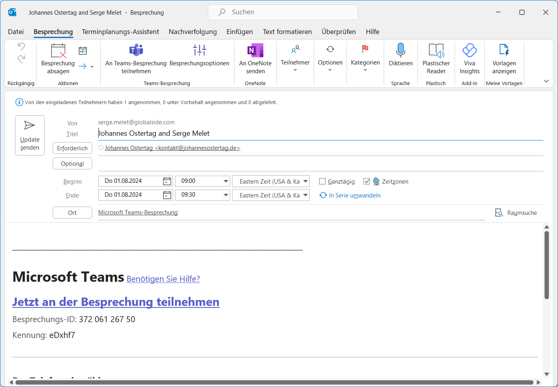558x387 pixels.
Task: Enable the Ganztägig checkbox
Action: click(x=322, y=182)
